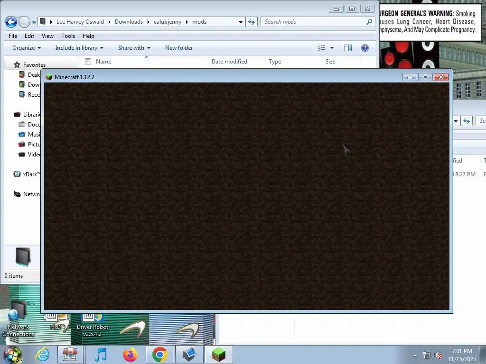Tick the select-all checkbox in header
This screenshot has height=364, width=486.
88,61
